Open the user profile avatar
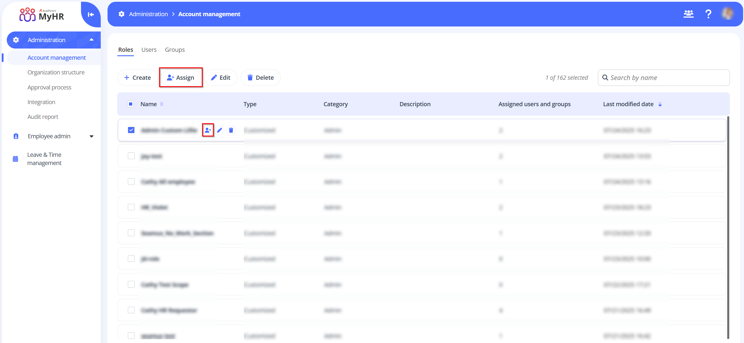Image resolution: width=744 pixels, height=343 pixels. pyautogui.click(x=728, y=14)
